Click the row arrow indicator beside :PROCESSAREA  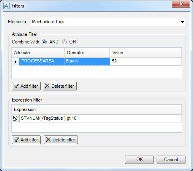pyautogui.click(x=15, y=62)
